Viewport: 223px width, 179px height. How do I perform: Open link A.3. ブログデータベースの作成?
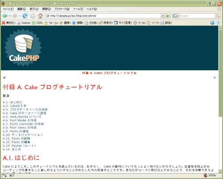pyautogui.click(x=25, y=110)
